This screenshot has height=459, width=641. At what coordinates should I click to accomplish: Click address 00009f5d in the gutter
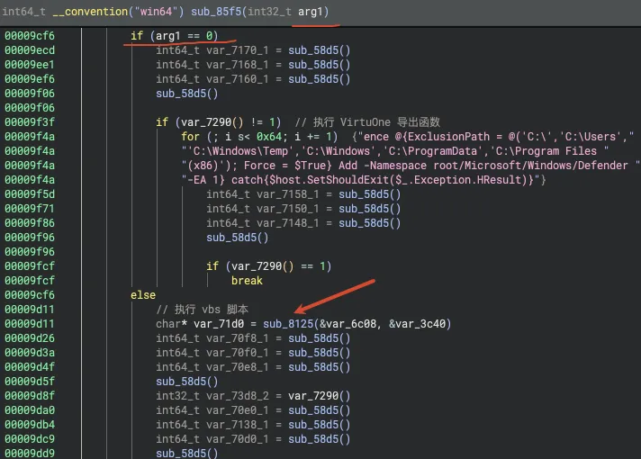coord(30,194)
